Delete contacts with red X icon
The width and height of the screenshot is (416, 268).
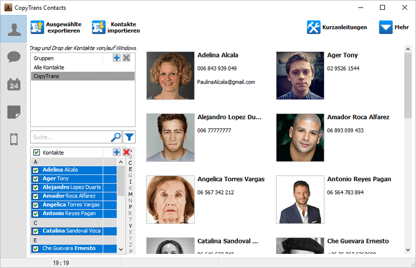tap(126, 152)
